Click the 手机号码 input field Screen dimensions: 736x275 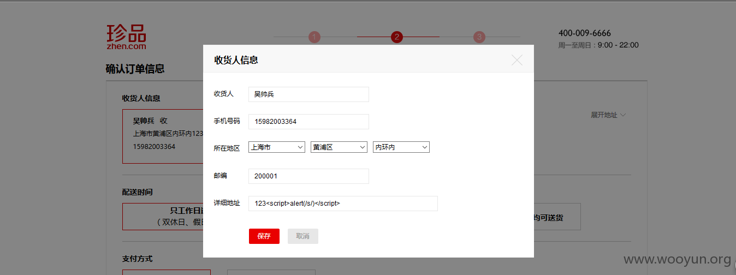308,122
